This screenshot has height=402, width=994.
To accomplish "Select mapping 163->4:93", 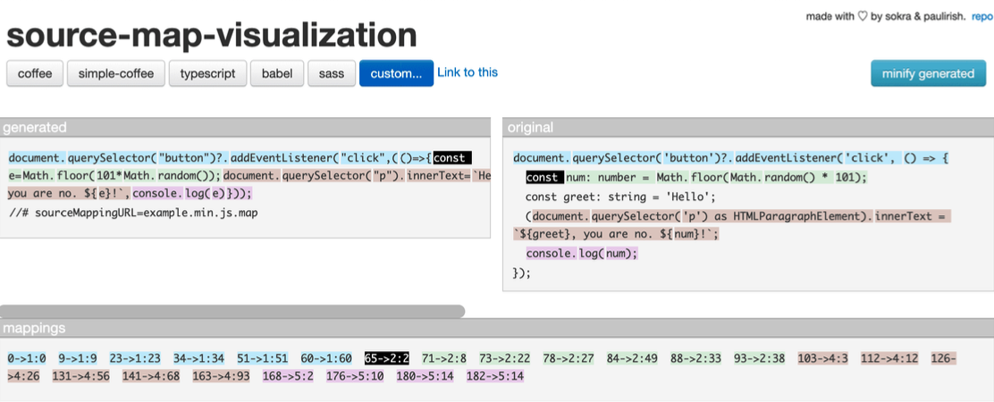I will (222, 376).
